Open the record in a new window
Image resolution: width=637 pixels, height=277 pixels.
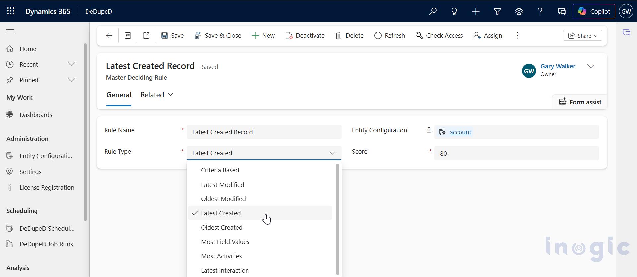click(146, 36)
